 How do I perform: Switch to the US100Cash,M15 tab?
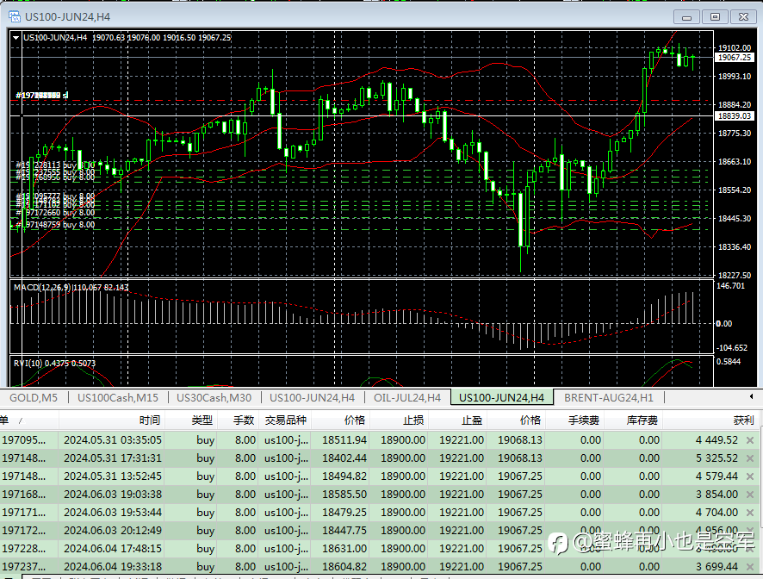[x=118, y=398]
